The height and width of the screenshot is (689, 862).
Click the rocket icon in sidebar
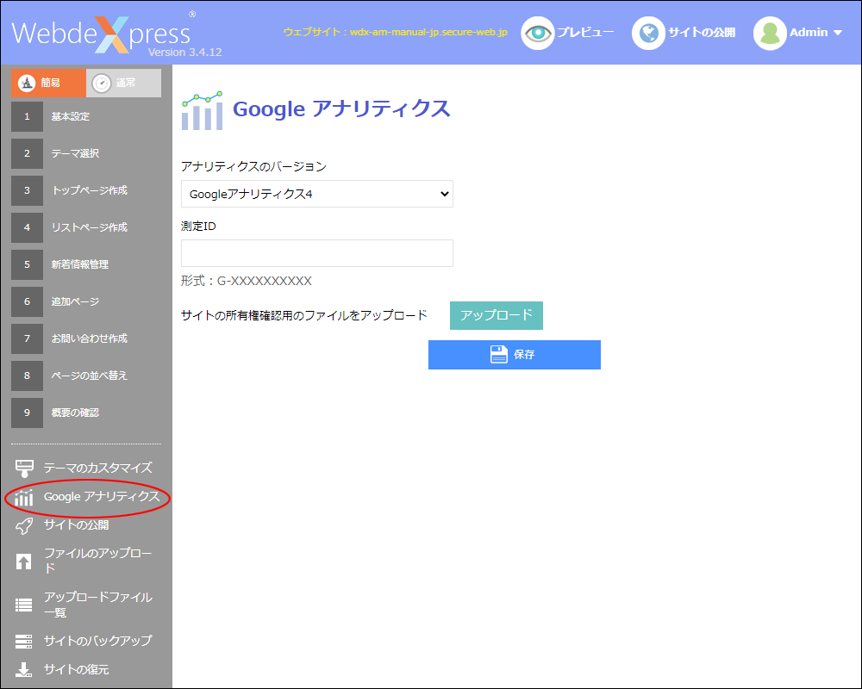(x=24, y=526)
